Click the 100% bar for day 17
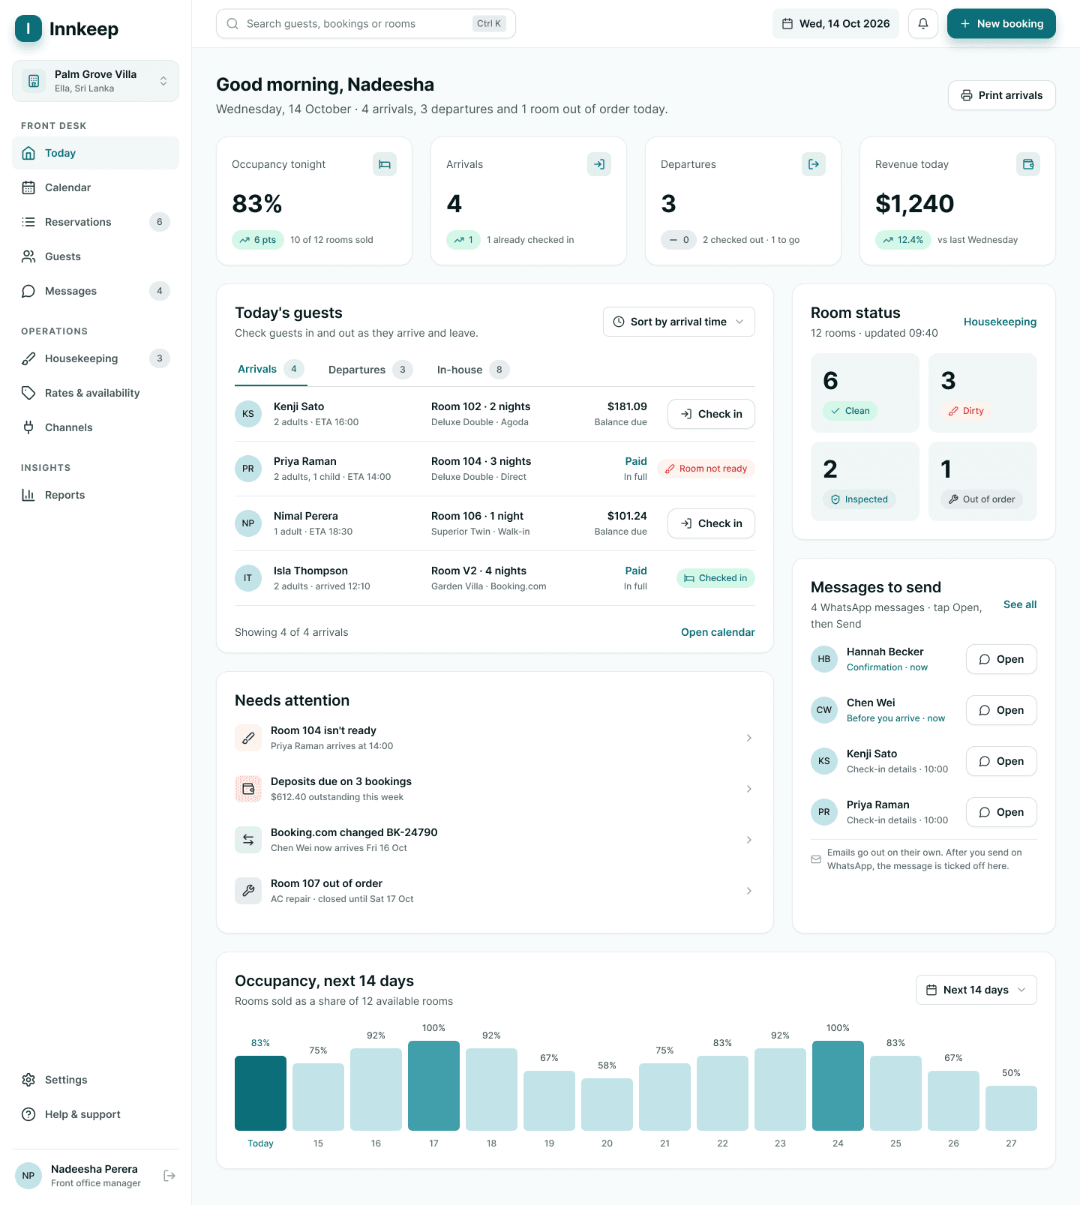The height and width of the screenshot is (1205, 1080). pos(433,1086)
